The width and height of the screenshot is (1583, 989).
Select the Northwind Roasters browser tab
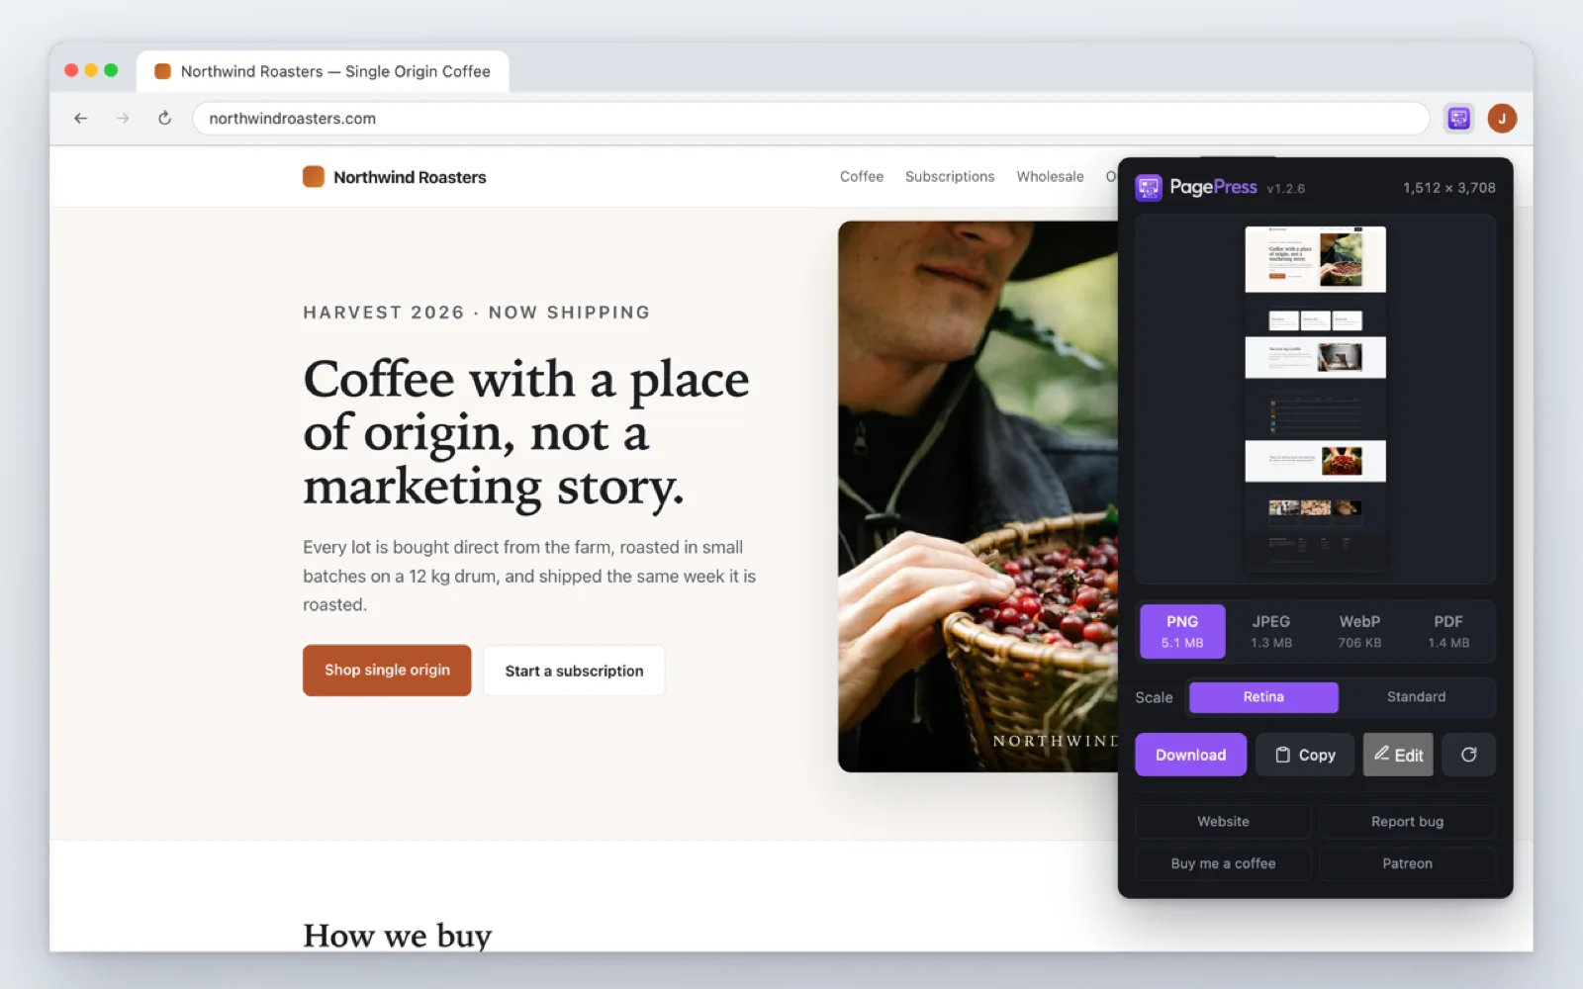pos(323,71)
